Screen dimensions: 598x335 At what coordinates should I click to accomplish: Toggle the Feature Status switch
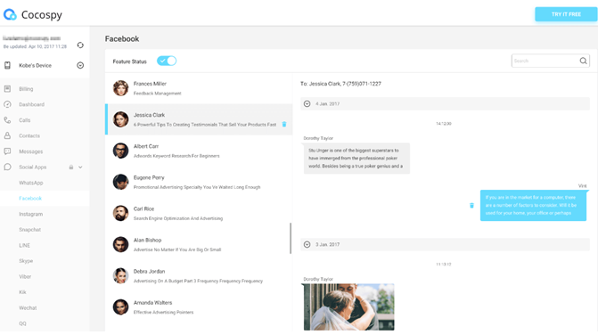click(x=167, y=61)
